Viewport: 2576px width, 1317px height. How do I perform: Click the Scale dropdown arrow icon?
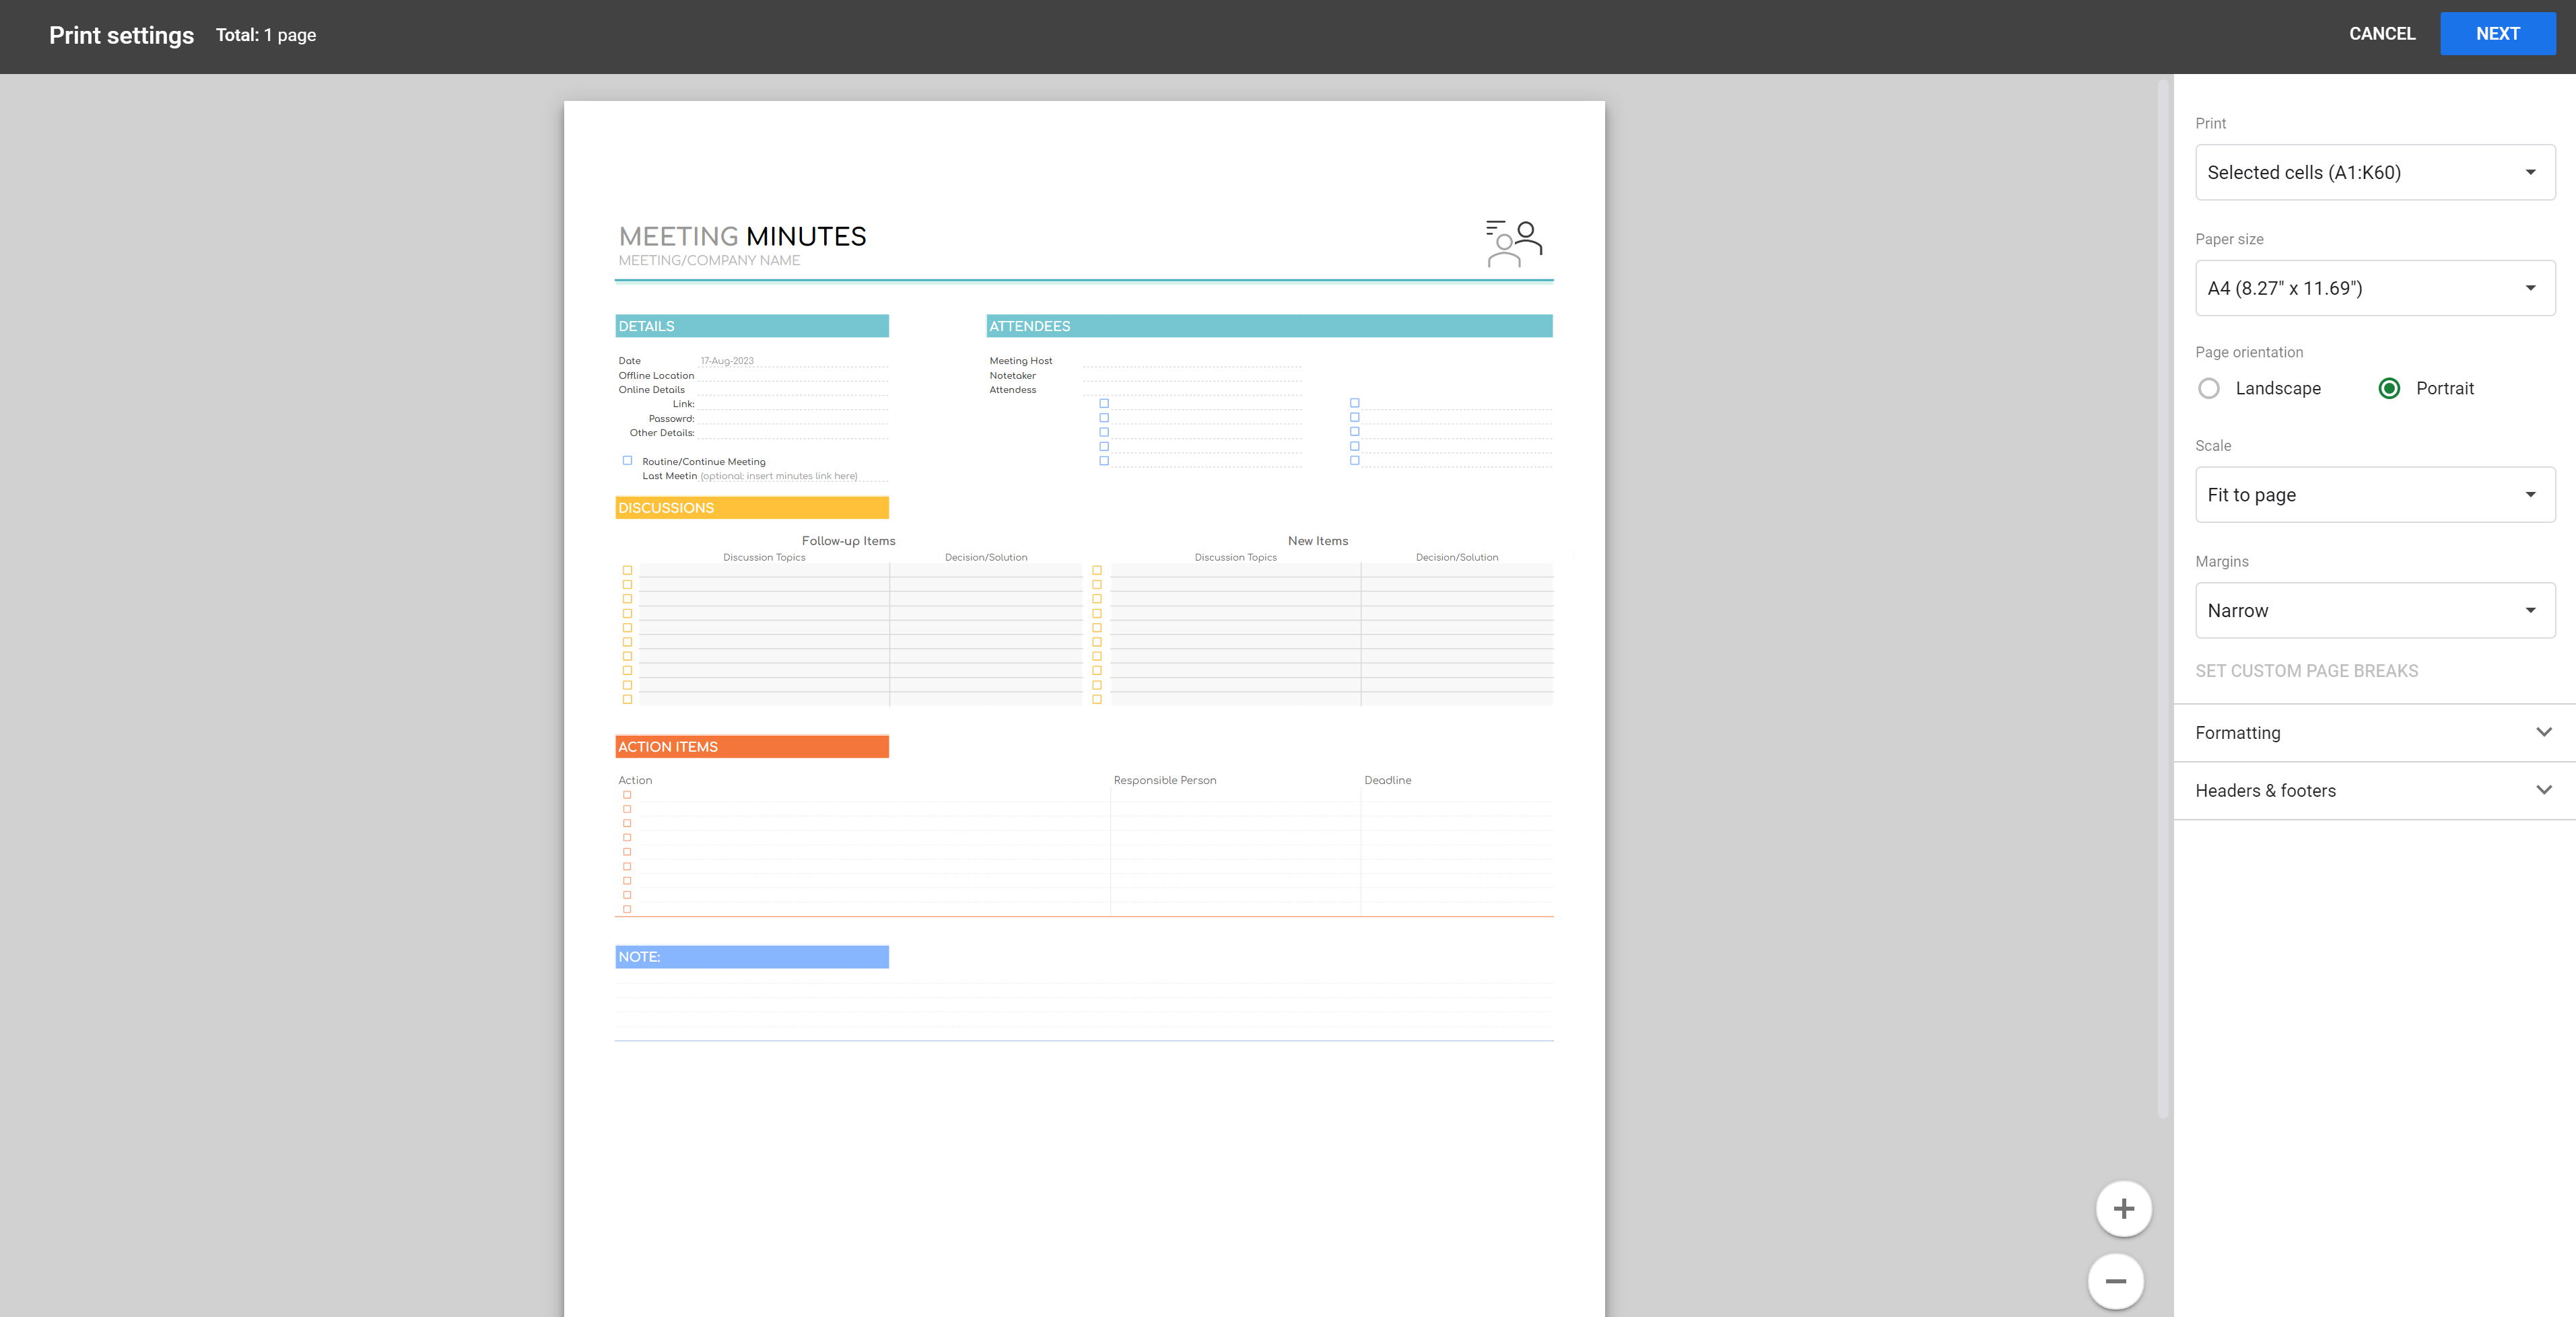click(2530, 495)
